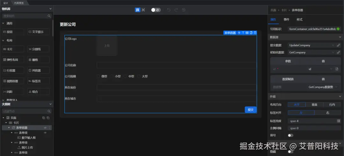Screen dimensions: 344x156
Task: Click 卡片 in the breadcrumb
Action: pyautogui.click(x=284, y=10)
